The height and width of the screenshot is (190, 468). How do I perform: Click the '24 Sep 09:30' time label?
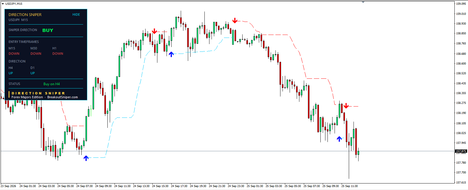(x=103, y=186)
